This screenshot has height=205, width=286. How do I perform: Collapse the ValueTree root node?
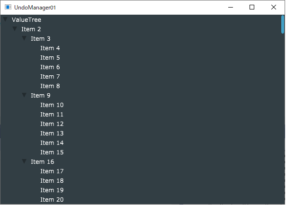coord(5,19)
